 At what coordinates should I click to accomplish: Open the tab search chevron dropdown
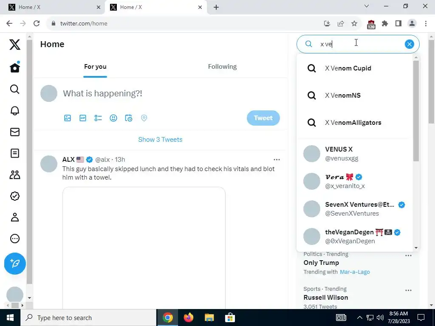(367, 6)
